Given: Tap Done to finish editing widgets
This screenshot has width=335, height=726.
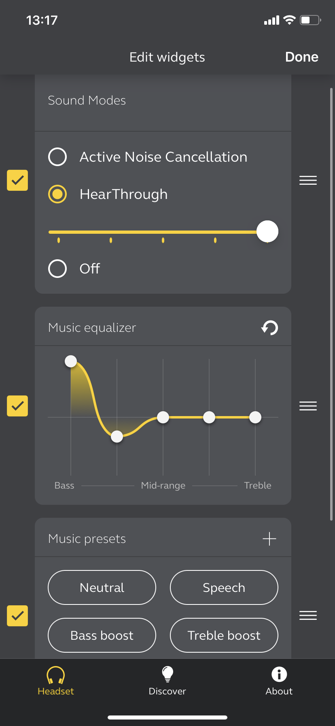Looking at the screenshot, I should point(301,57).
